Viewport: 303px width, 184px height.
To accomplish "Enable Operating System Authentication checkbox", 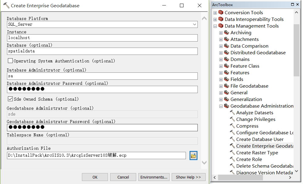I will [x=10, y=61].
